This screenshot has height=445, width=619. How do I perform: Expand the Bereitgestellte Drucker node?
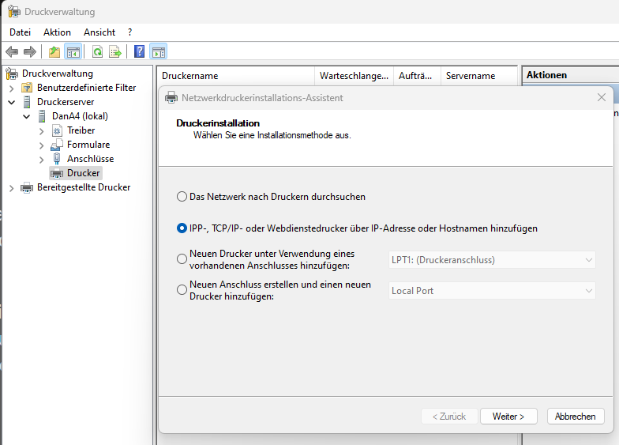(11, 188)
